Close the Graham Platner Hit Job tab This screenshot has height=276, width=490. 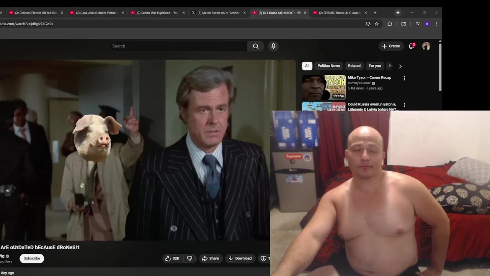[62, 13]
